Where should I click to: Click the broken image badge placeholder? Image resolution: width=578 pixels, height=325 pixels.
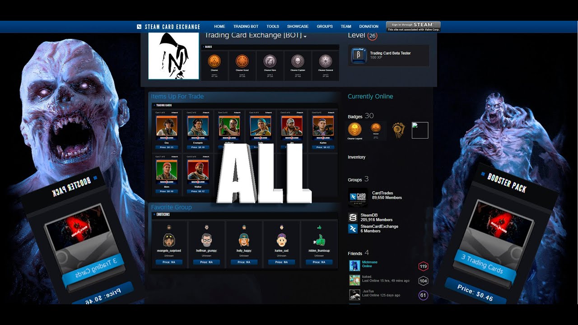click(x=420, y=130)
